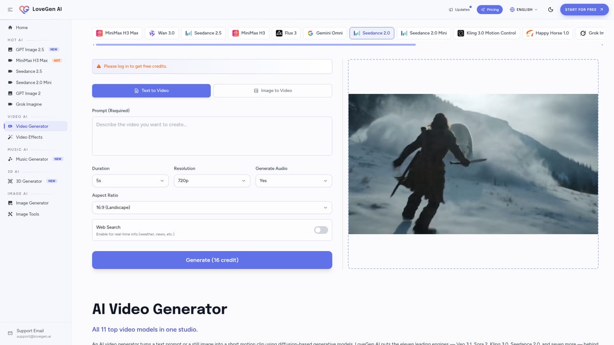Open Video Effects wand item
Screen dimensions: 614x345
click(x=35, y=137)
